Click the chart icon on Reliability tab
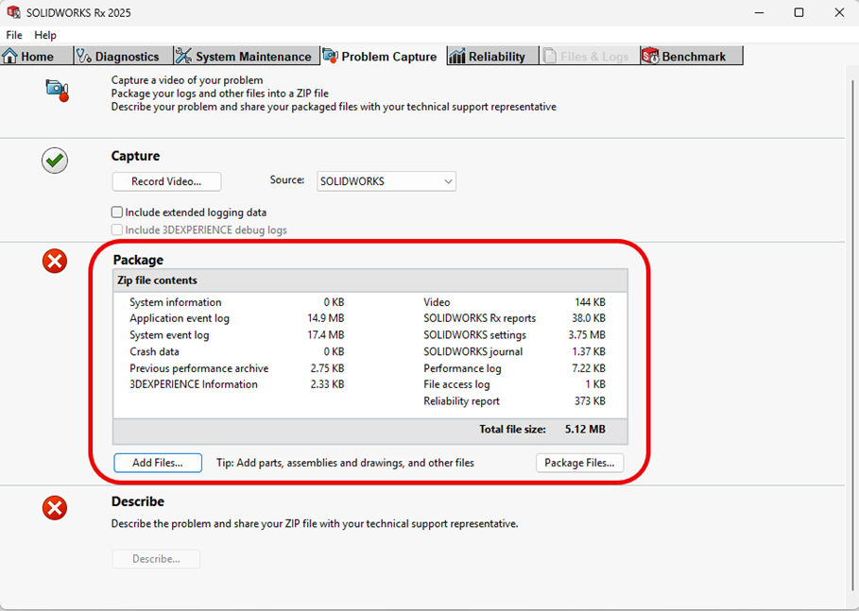Viewport: 859px width, 611px height. (456, 56)
